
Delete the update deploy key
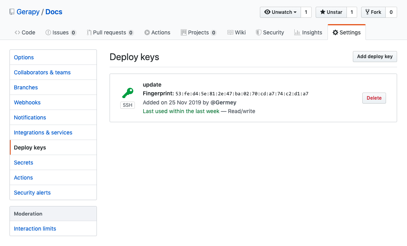[374, 98]
